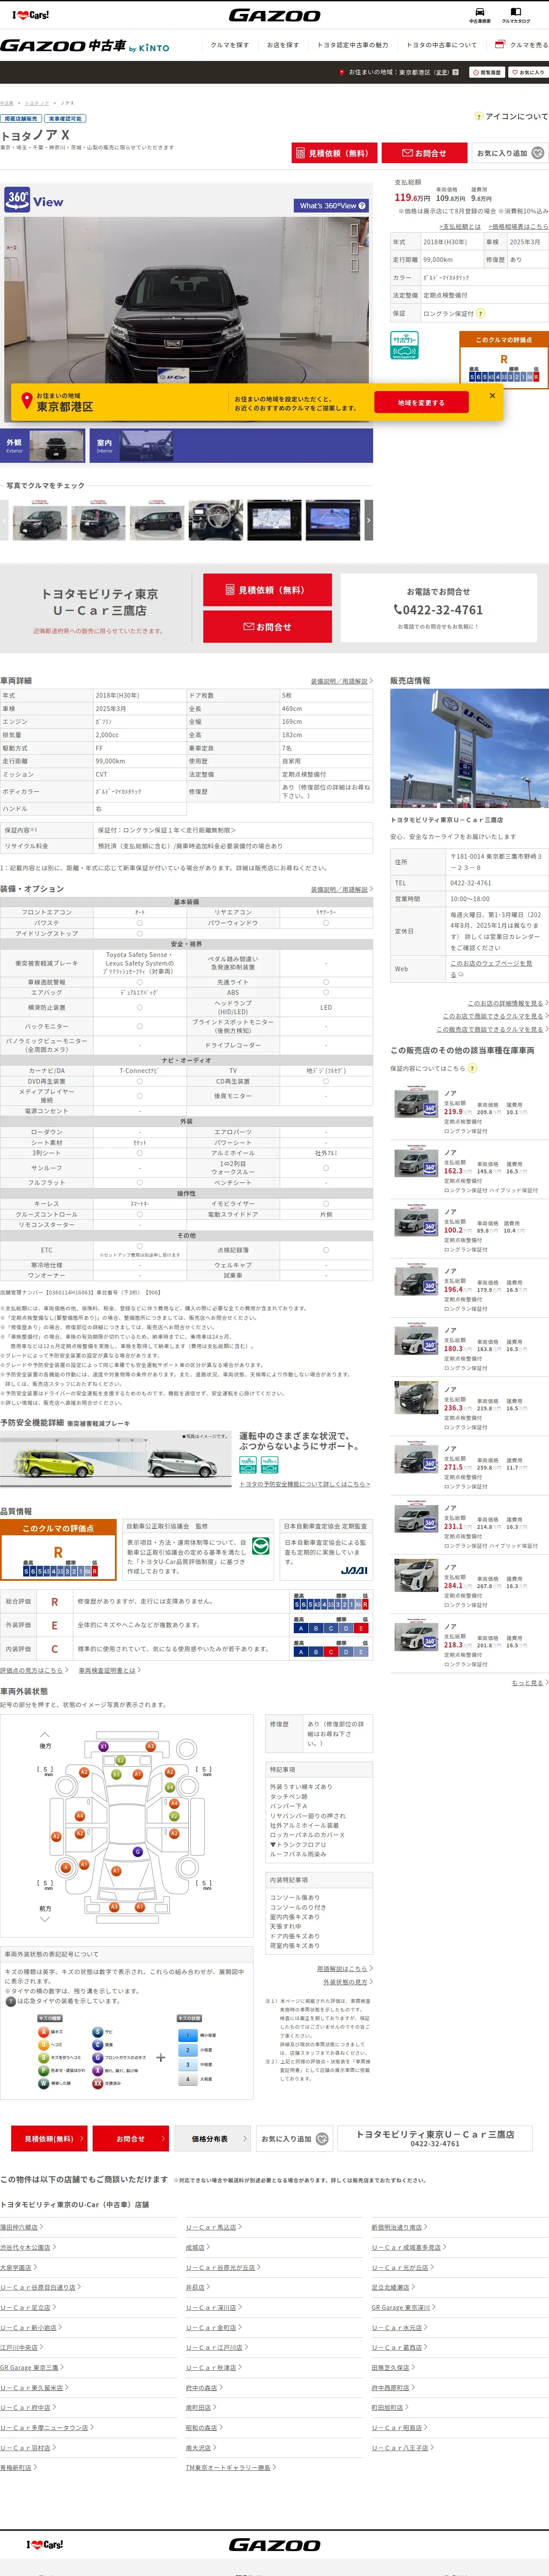Screen dimensions: 549x2576
Task: Open クルマを売る in the navigation bar
Action: (523, 45)
